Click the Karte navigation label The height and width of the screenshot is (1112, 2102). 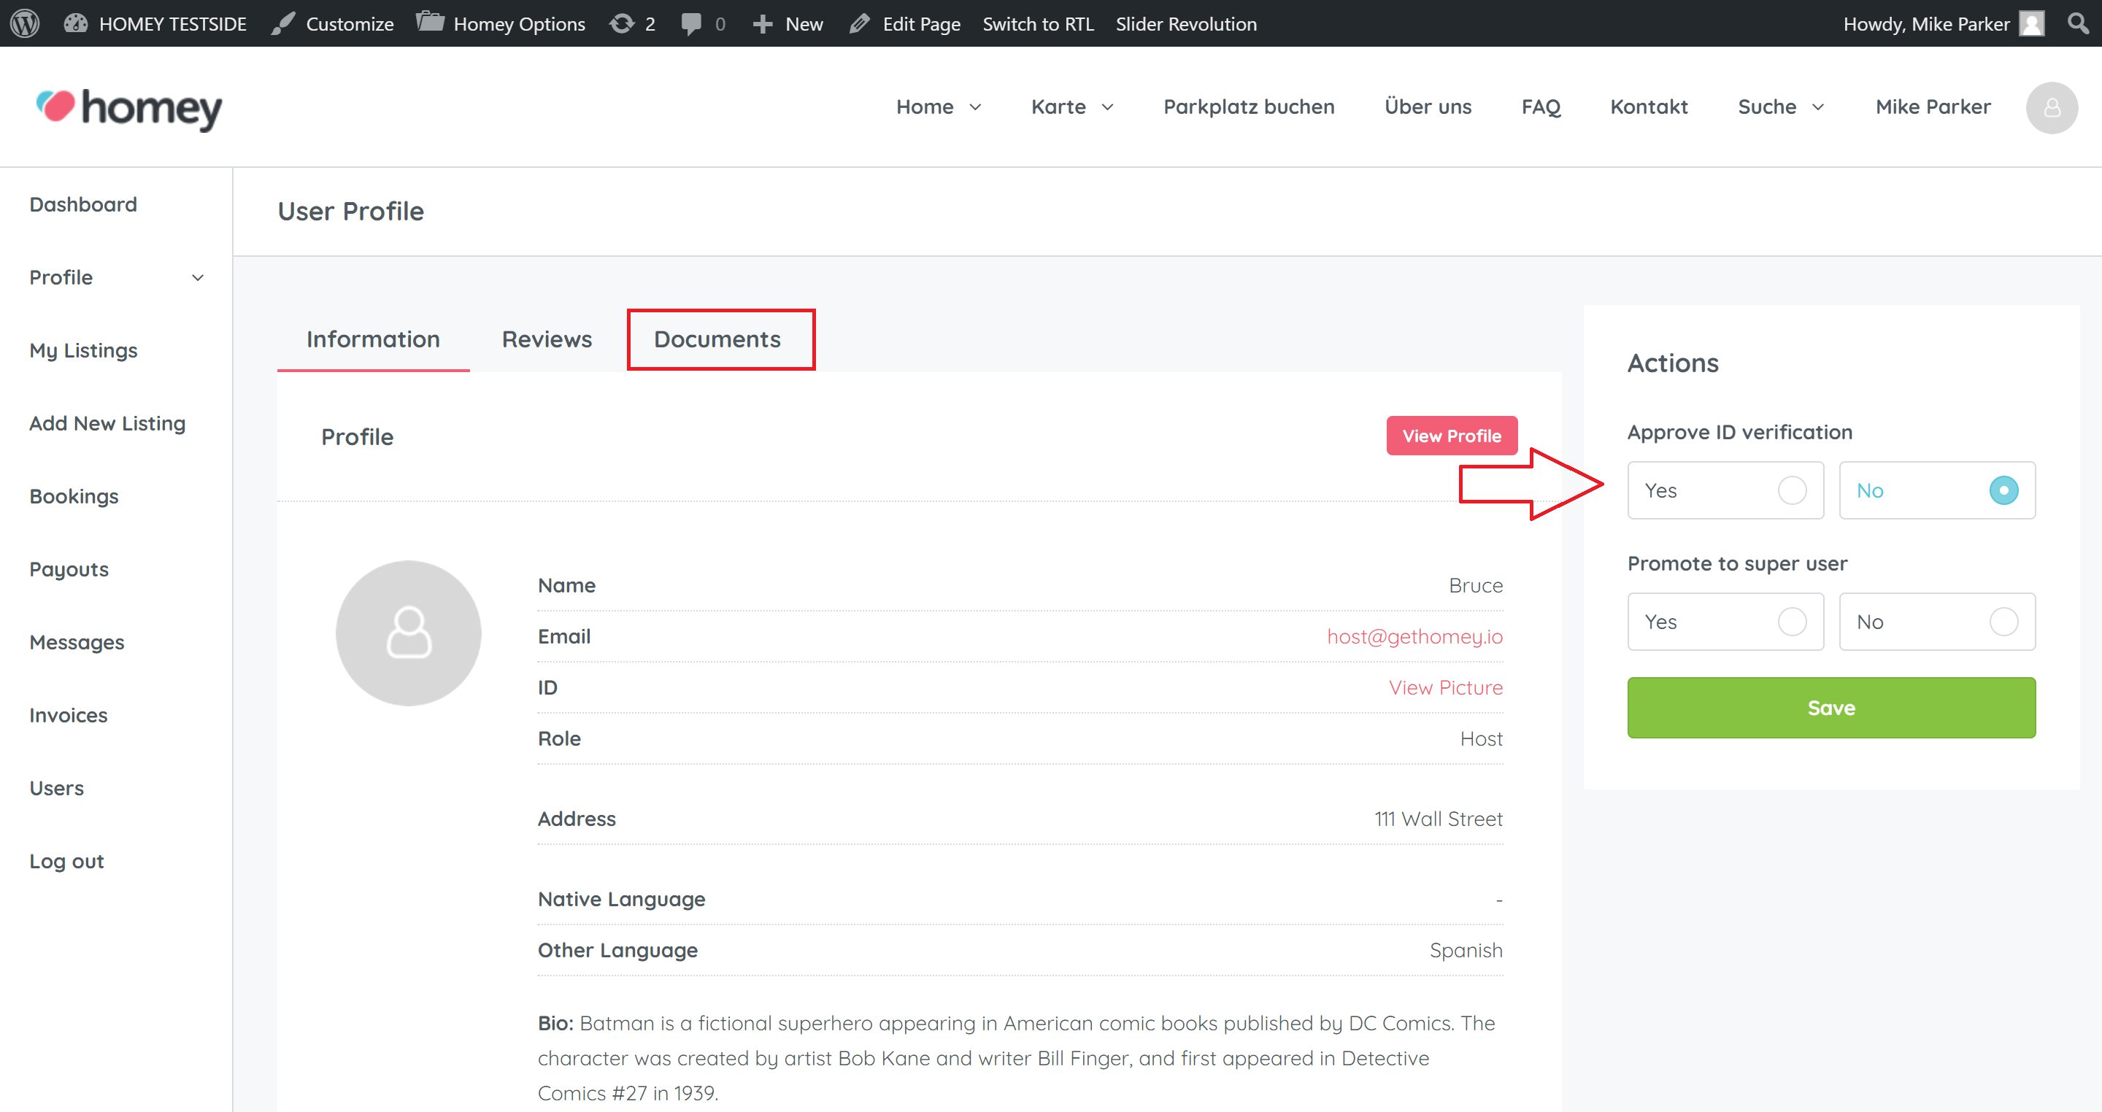1058,107
